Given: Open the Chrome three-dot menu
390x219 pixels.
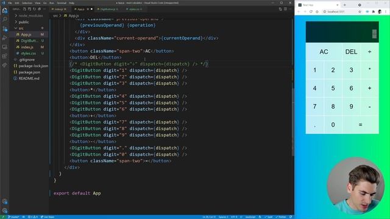Looking at the screenshot, I should (386, 12).
